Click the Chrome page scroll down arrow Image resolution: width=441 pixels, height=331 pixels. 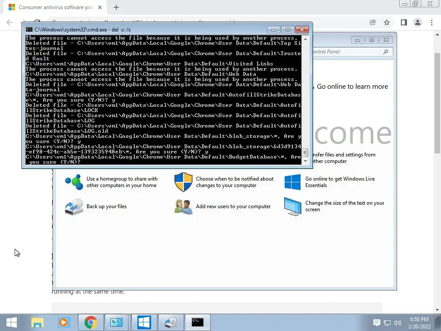pos(438,309)
